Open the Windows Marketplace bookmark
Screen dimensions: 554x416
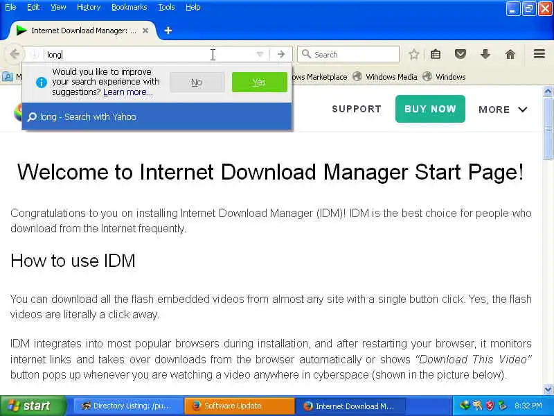319,77
